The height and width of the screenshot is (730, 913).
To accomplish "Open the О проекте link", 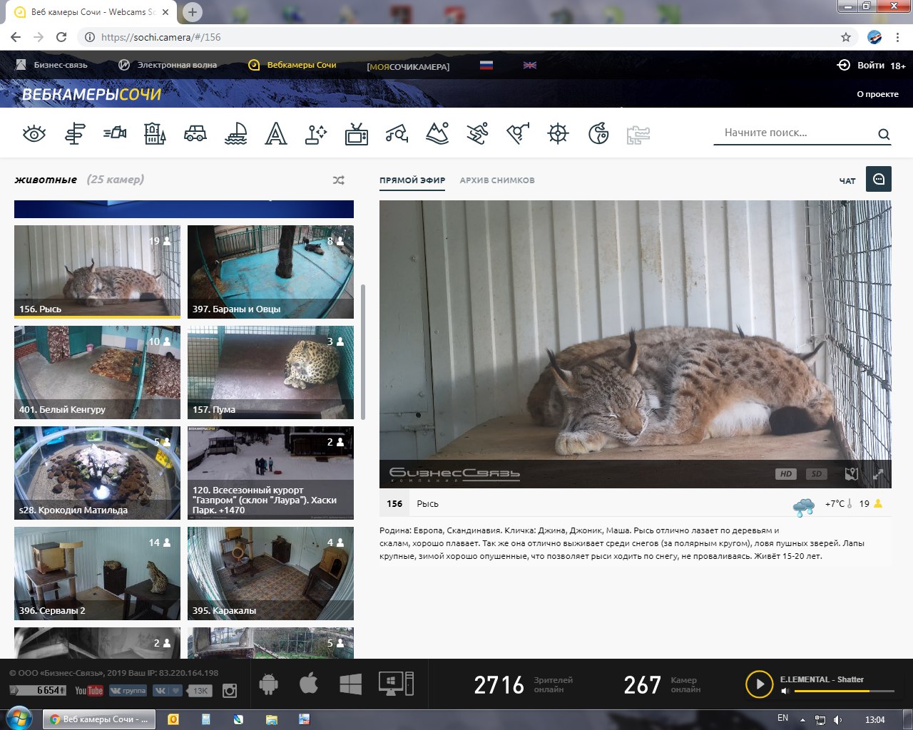I will (877, 94).
